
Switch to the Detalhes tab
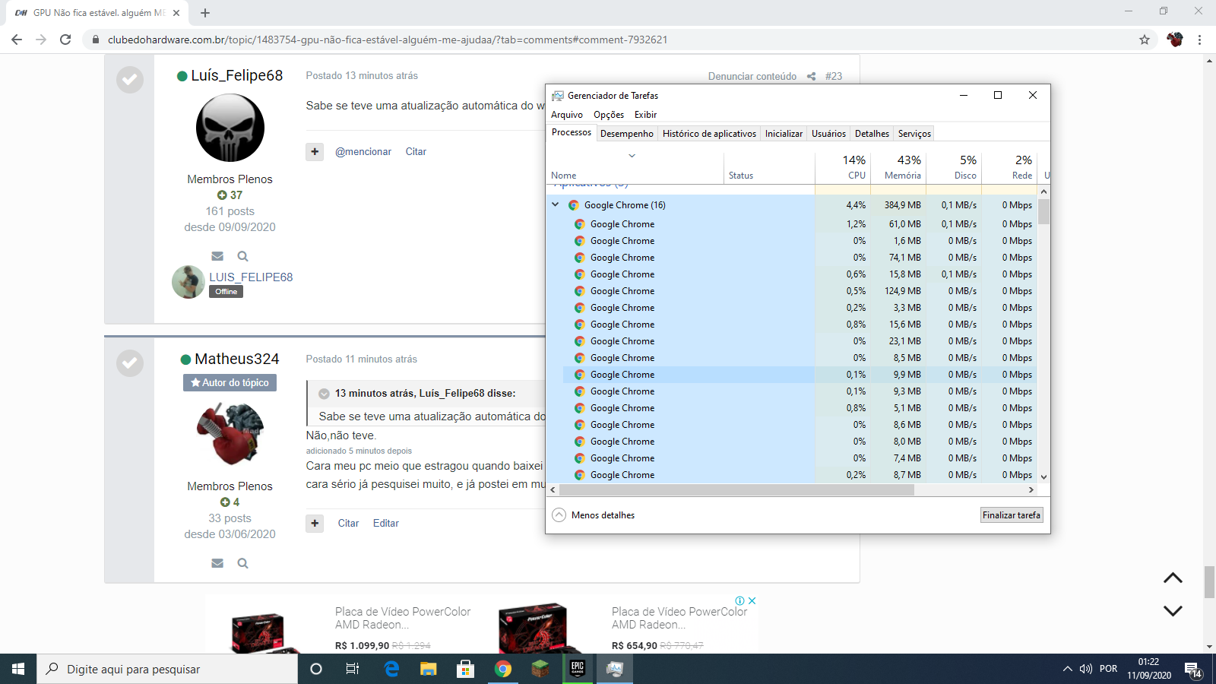tap(872, 134)
